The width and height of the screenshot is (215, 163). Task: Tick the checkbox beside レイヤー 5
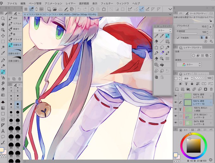[x=181, y=96]
